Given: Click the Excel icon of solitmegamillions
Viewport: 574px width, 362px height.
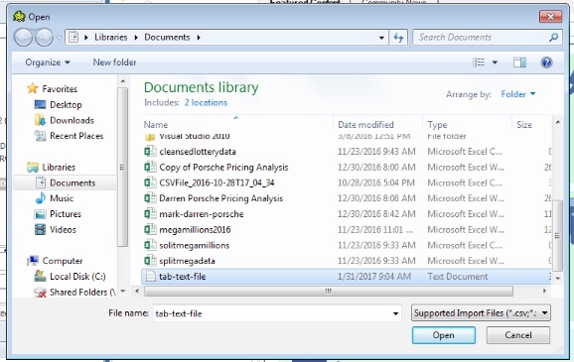Looking at the screenshot, I should 150,245.
